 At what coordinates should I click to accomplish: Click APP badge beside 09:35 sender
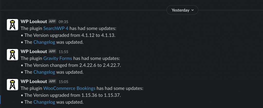point(52,22)
